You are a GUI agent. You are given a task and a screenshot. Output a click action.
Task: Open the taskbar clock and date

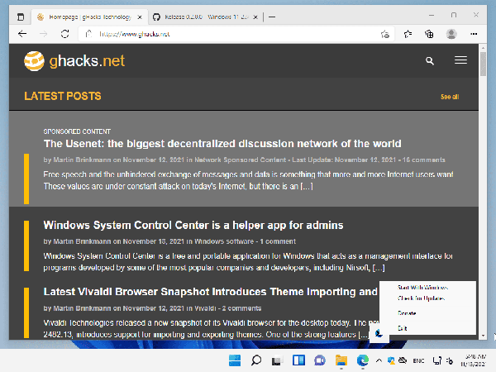point(473,360)
